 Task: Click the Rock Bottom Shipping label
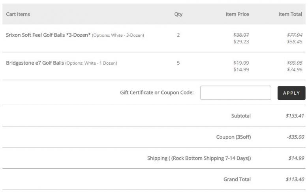click(199, 158)
